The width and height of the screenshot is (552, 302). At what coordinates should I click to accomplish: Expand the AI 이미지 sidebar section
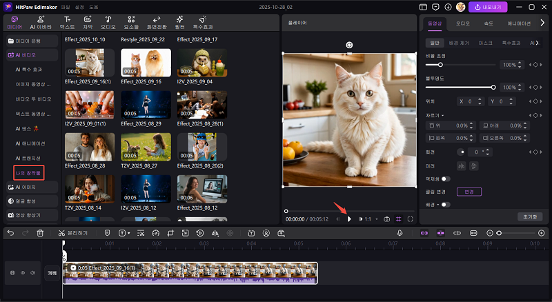[30, 187]
